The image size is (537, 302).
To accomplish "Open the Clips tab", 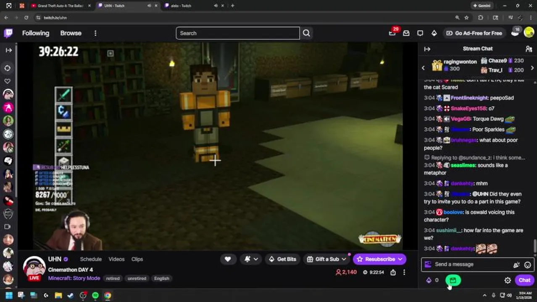I will pos(137,259).
